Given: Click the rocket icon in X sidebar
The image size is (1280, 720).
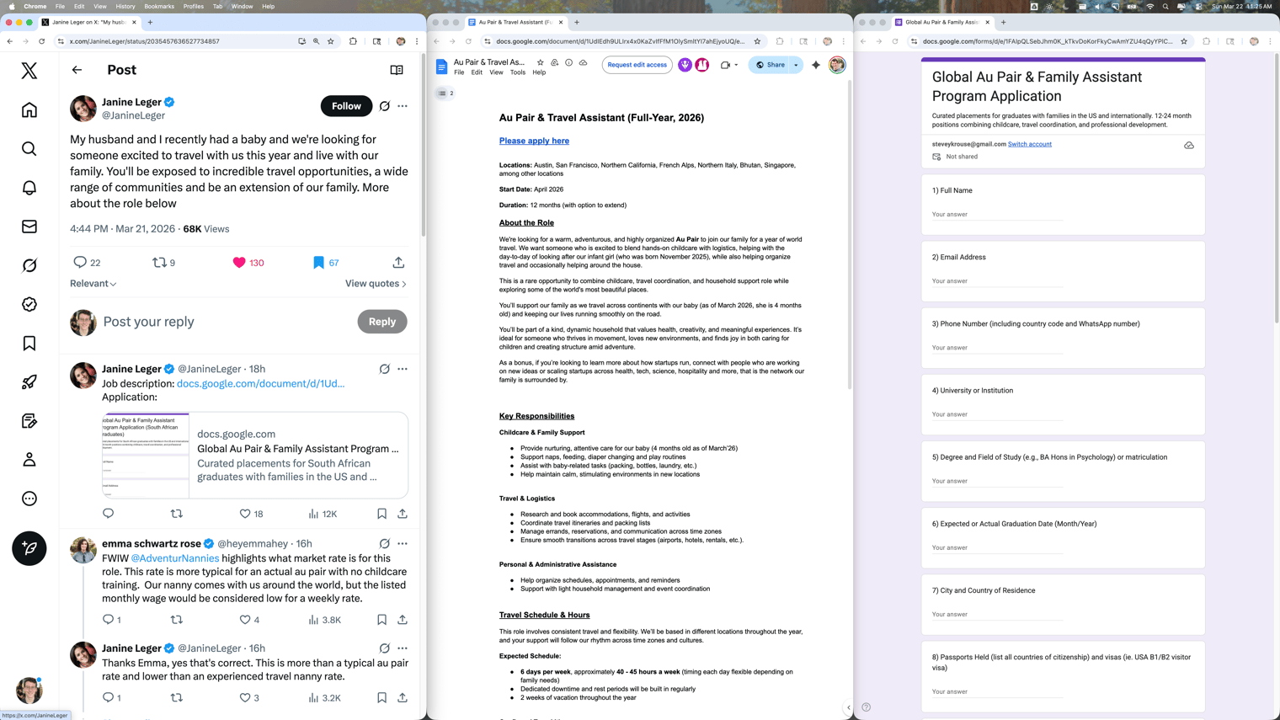Looking at the screenshot, I should [29, 382].
